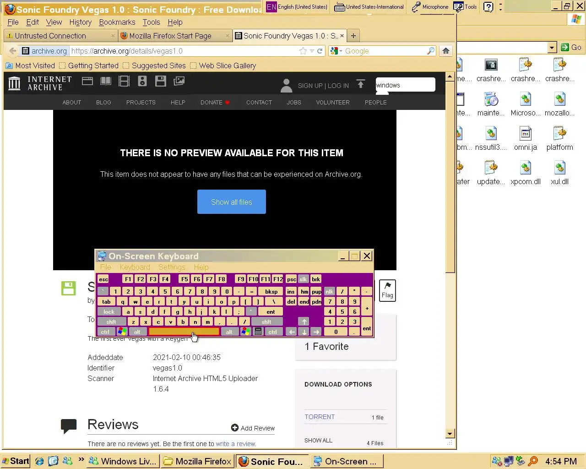Open Explorer address bar dropdown arrow

(552, 47)
